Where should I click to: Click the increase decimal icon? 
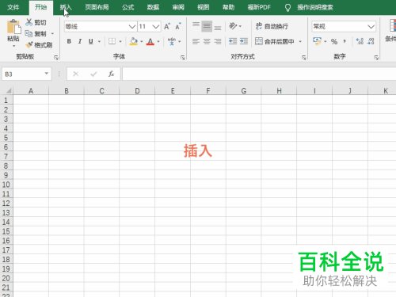point(360,41)
